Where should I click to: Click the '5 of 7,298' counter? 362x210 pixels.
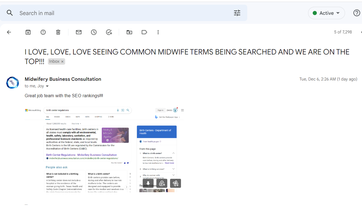coord(343,32)
